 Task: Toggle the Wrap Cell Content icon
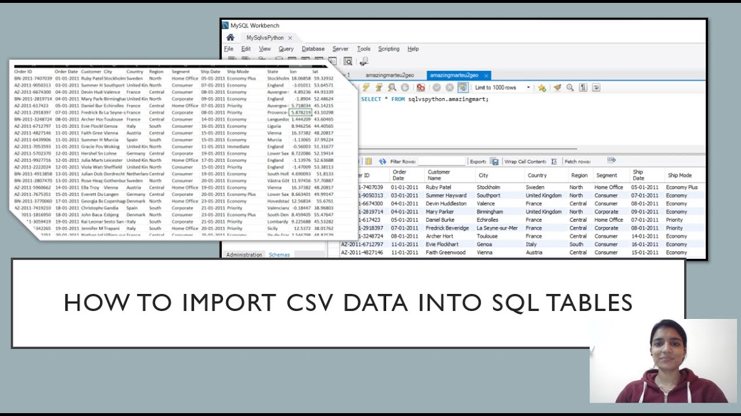pos(554,162)
